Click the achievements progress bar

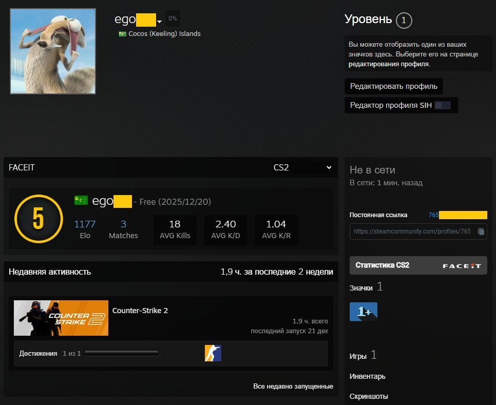(x=122, y=353)
